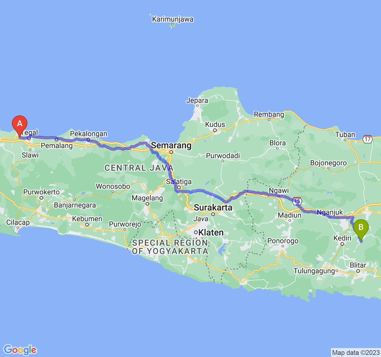Click the Bojonegoro label
This screenshot has width=381, height=357.
[328, 163]
